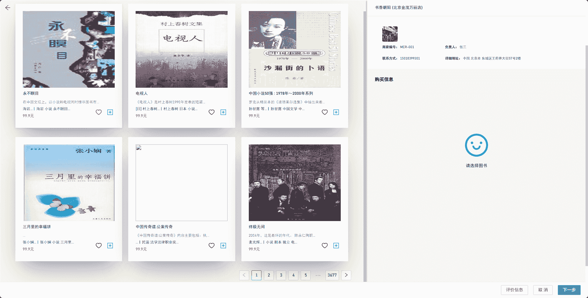Favorite the book 永不瞑目
This screenshot has height=298, width=588.
point(99,112)
